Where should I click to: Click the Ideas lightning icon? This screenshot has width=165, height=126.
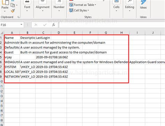tap(143, 2)
